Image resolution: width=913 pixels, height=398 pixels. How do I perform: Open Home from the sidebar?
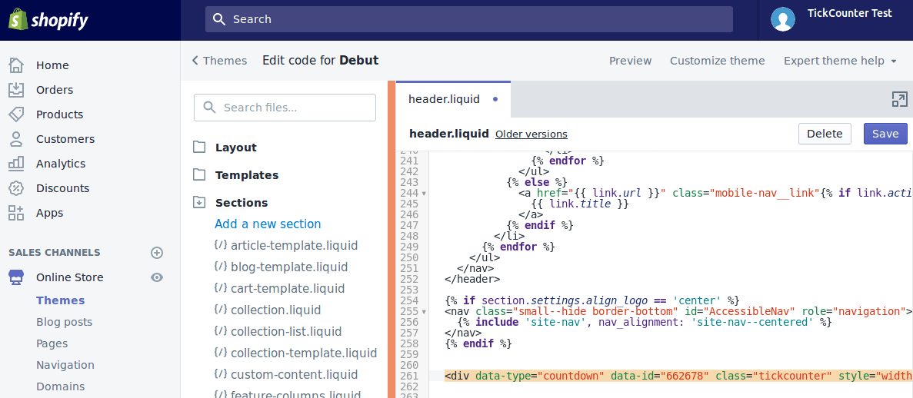pyautogui.click(x=52, y=65)
